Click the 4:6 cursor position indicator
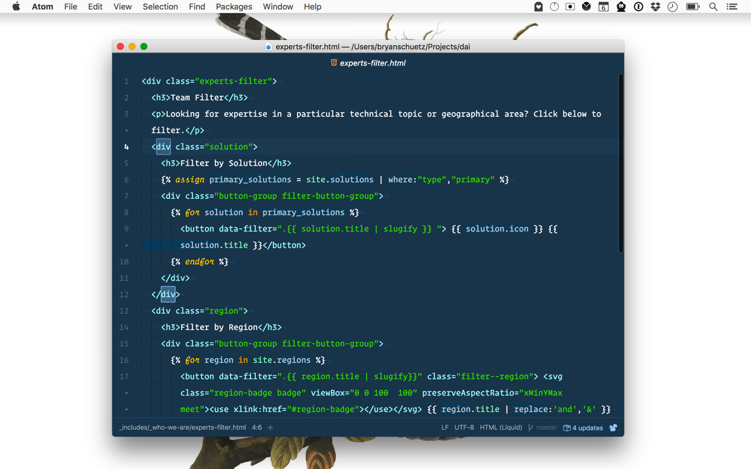Viewport: 751px width, 469px height. tap(256, 427)
